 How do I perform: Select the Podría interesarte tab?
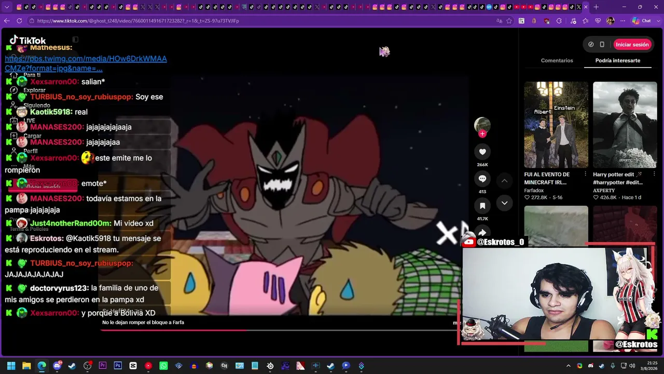click(x=618, y=60)
